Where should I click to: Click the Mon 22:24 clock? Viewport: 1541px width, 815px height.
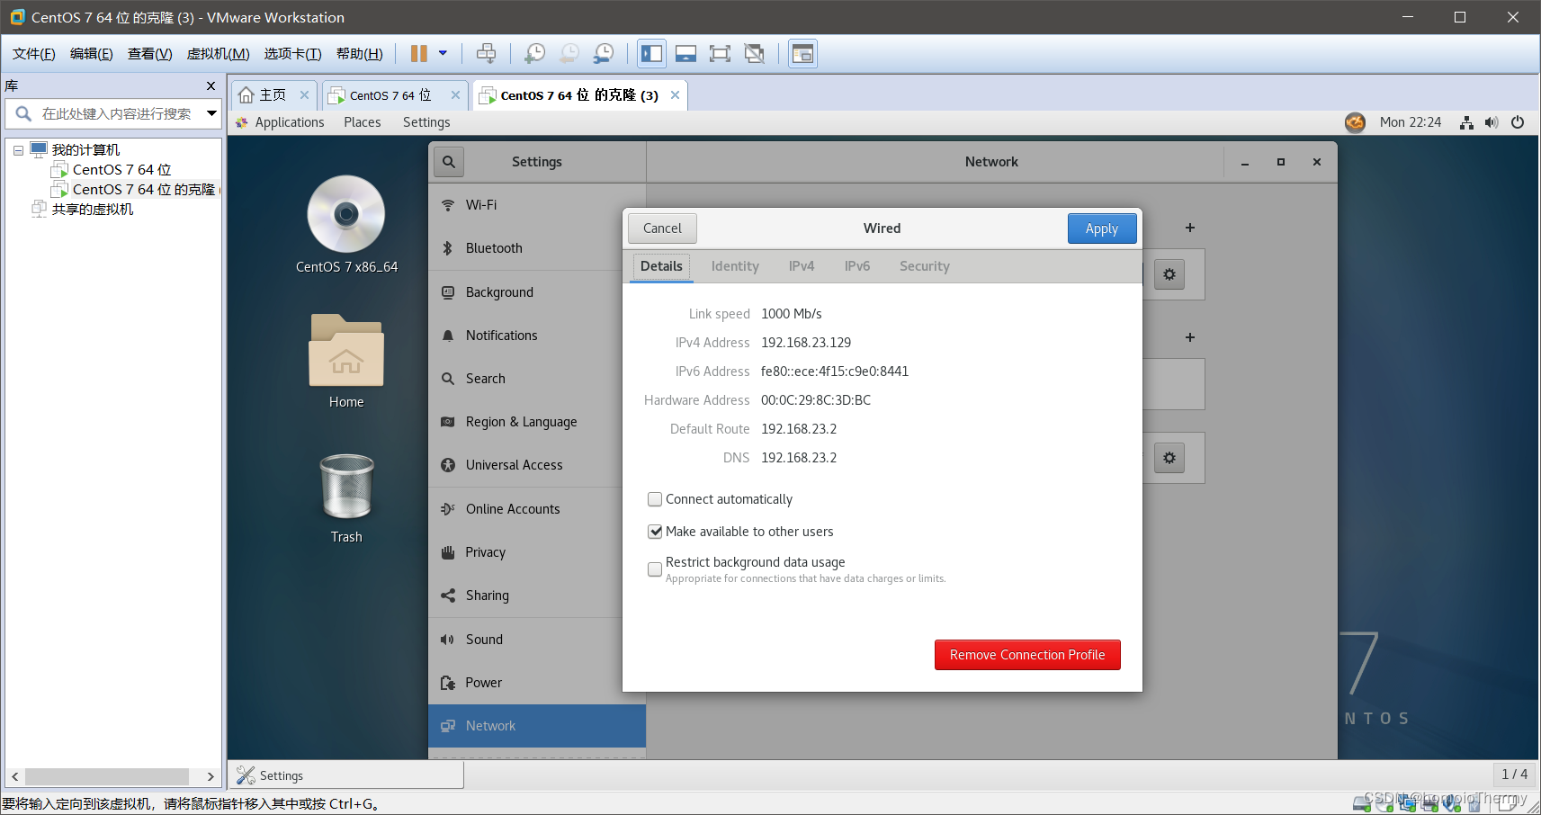point(1411,122)
